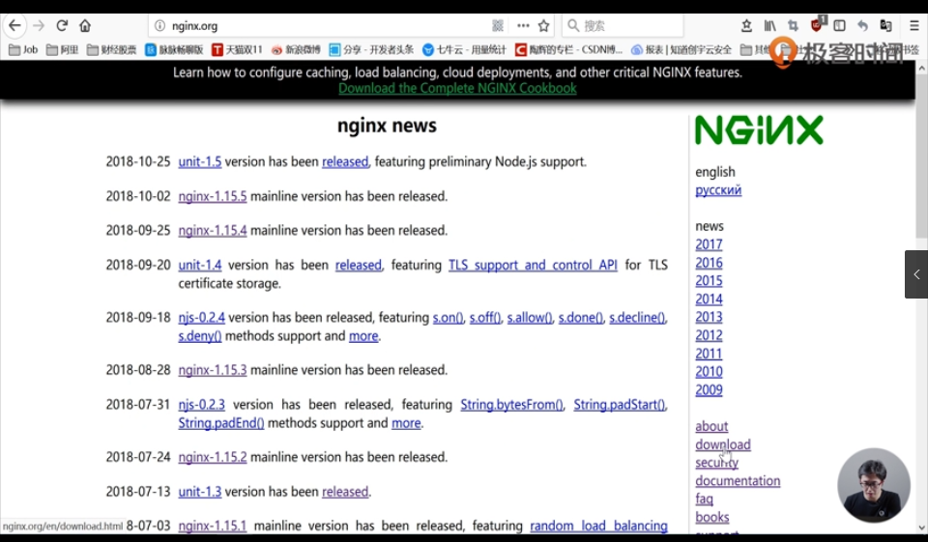Image resolution: width=928 pixels, height=542 pixels.
Task: Click the forward navigation arrow
Action: 39,25
